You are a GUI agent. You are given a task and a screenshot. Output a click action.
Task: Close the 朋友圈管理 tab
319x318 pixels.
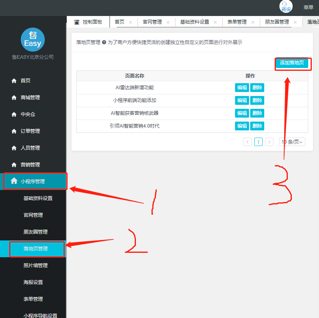point(295,22)
